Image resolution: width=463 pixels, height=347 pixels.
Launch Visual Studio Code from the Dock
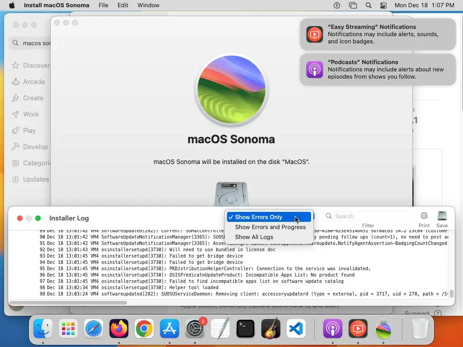296,328
